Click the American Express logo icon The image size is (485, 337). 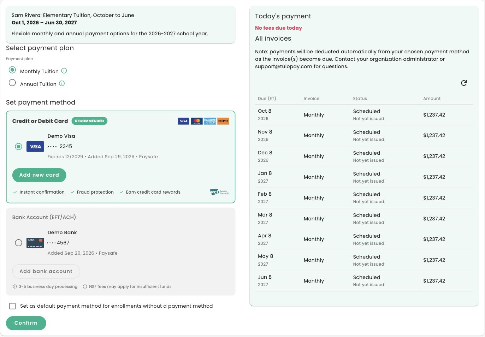[210, 121]
